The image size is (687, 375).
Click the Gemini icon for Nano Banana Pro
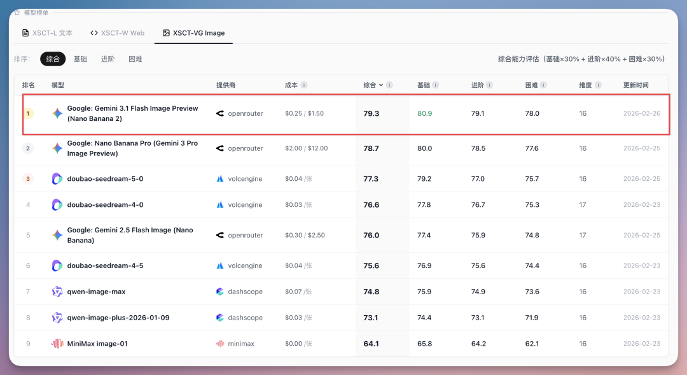[57, 148]
